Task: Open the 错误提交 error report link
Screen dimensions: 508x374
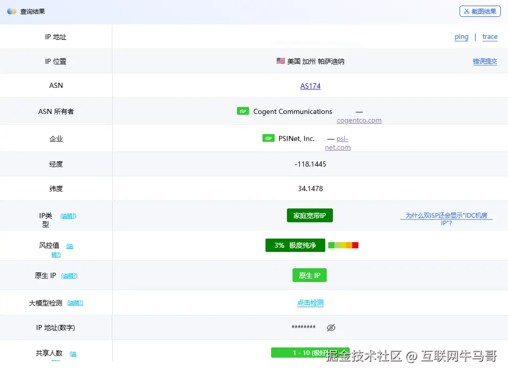Action: pyautogui.click(x=485, y=61)
